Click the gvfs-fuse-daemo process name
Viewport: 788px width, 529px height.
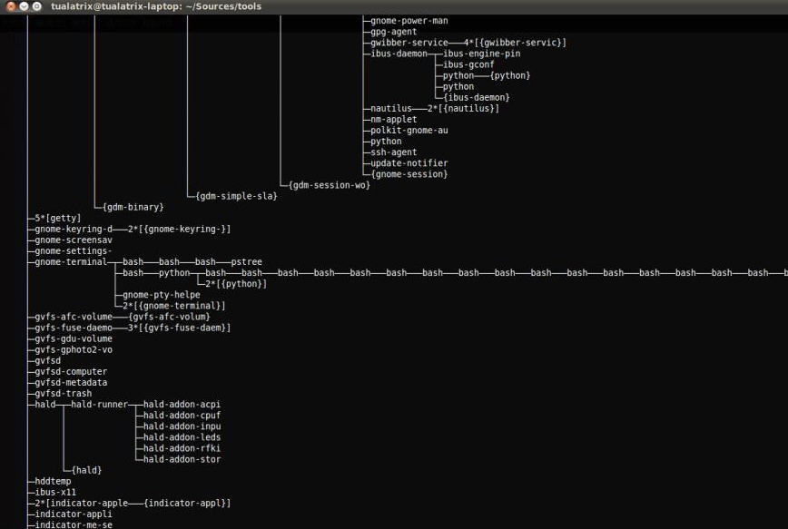74,328
